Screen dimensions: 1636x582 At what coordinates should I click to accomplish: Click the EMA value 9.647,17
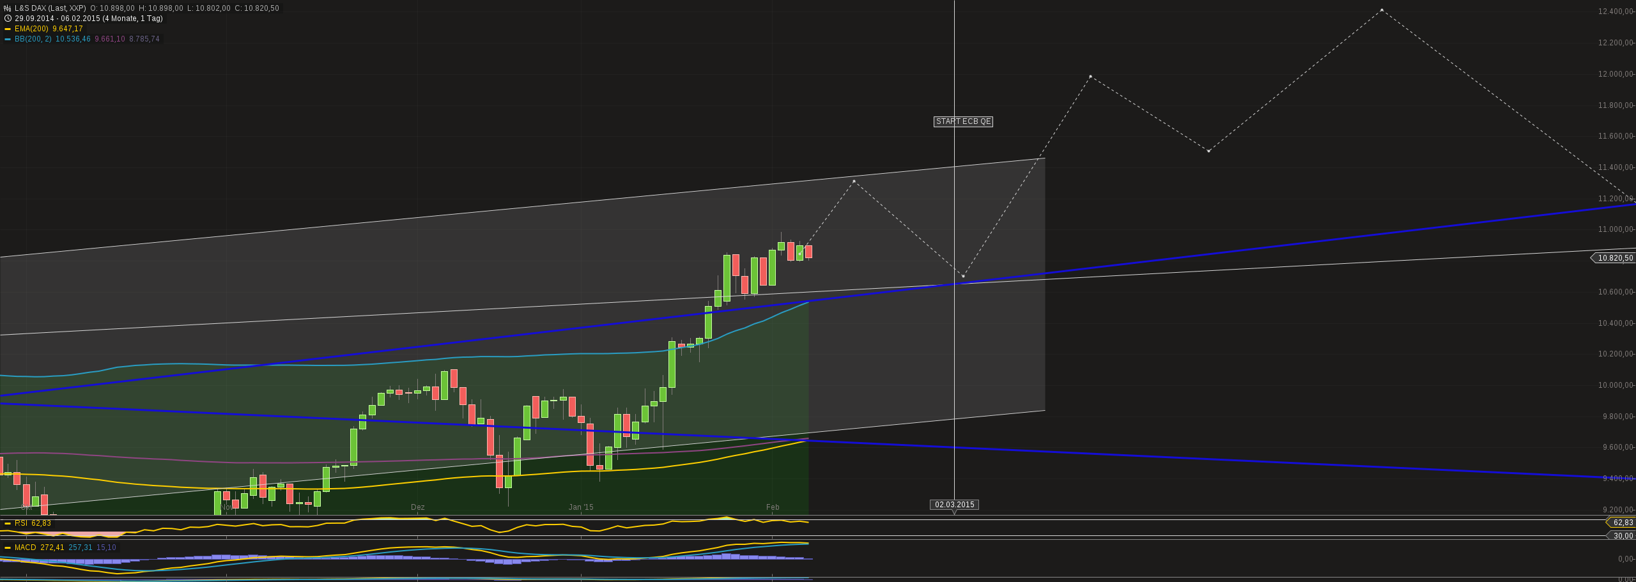click(x=68, y=29)
